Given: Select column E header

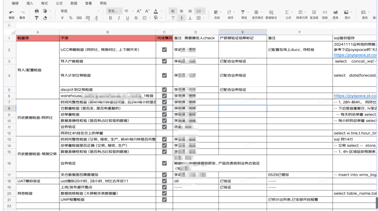Looking at the screenshot, I should point(243,32).
